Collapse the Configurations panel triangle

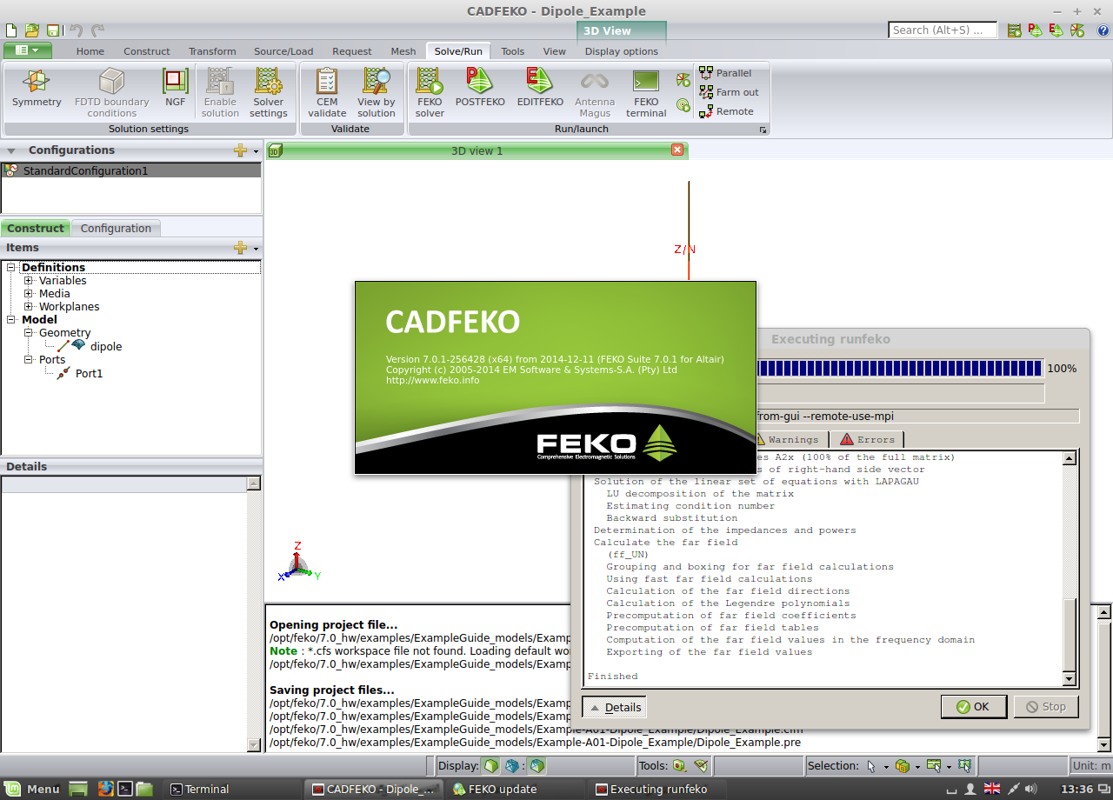[11, 150]
